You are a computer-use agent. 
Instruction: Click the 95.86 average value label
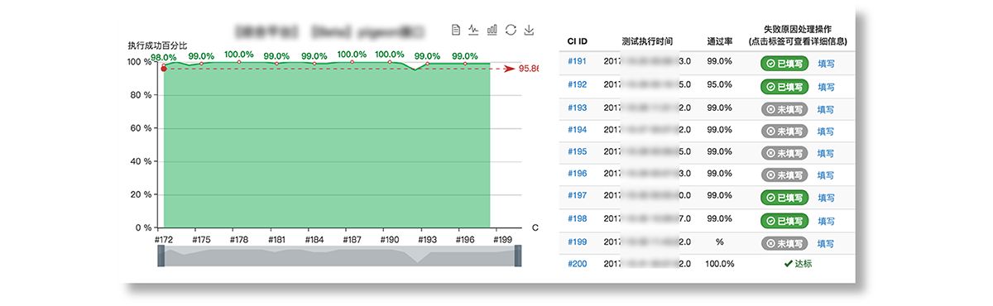pyautogui.click(x=529, y=69)
